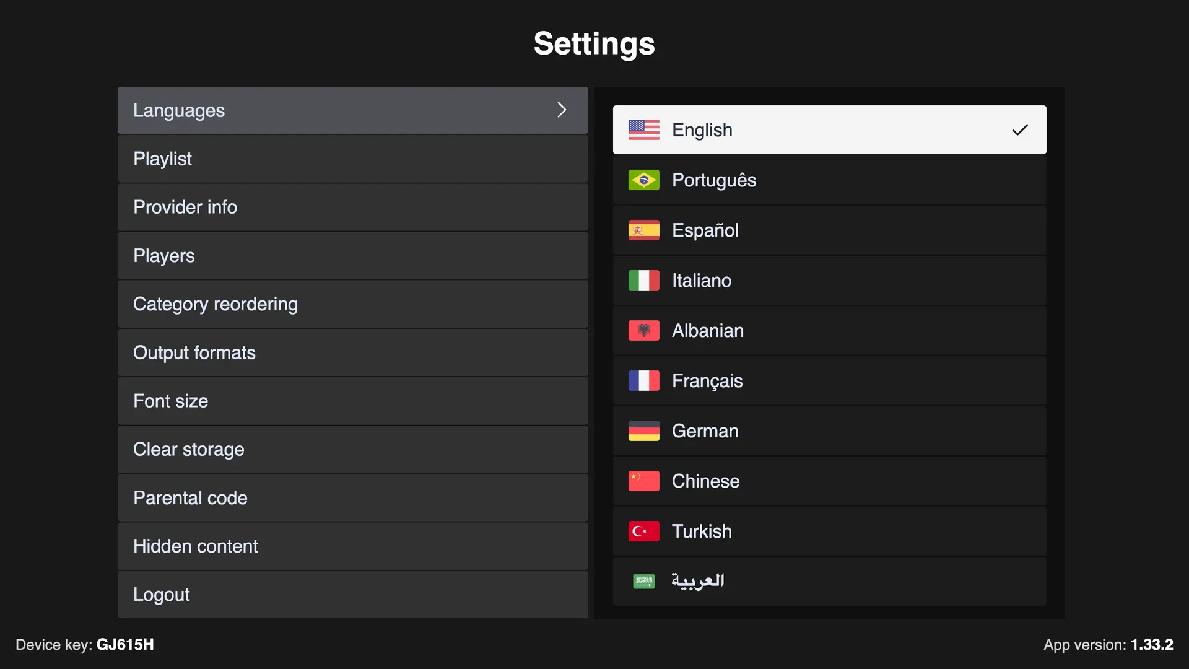This screenshot has height=669, width=1189.
Task: Expand the Languages chevron arrow
Action: [x=562, y=110]
